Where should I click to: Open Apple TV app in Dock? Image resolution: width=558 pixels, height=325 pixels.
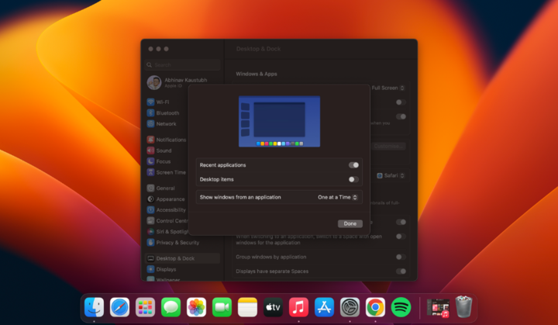click(x=273, y=307)
